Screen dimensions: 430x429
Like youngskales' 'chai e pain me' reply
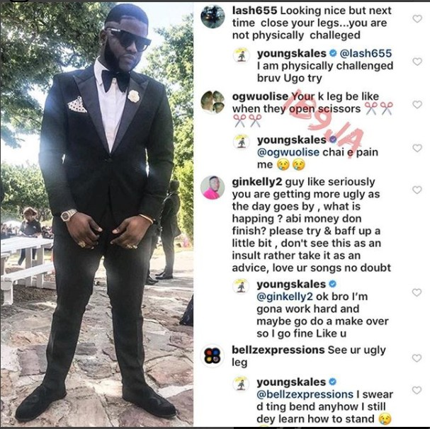point(417,148)
